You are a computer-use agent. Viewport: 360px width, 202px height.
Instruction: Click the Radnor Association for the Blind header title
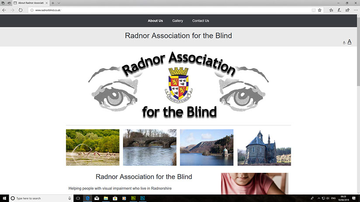click(178, 35)
